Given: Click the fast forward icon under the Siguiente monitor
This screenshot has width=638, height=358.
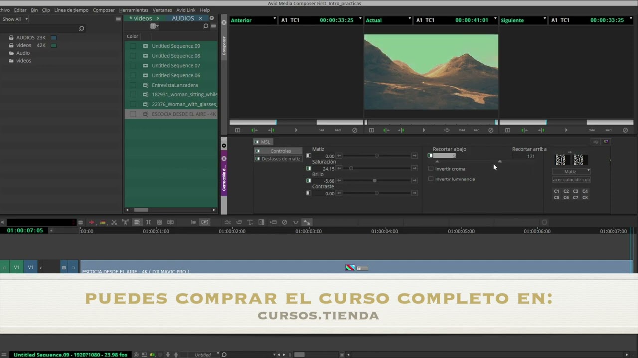Looking at the screenshot, I should 608,130.
